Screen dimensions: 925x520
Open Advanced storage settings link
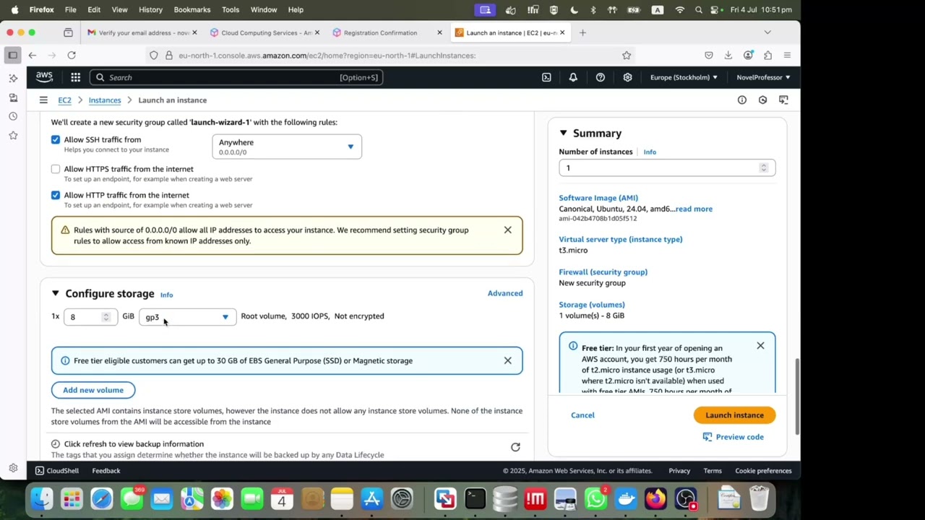click(x=505, y=293)
